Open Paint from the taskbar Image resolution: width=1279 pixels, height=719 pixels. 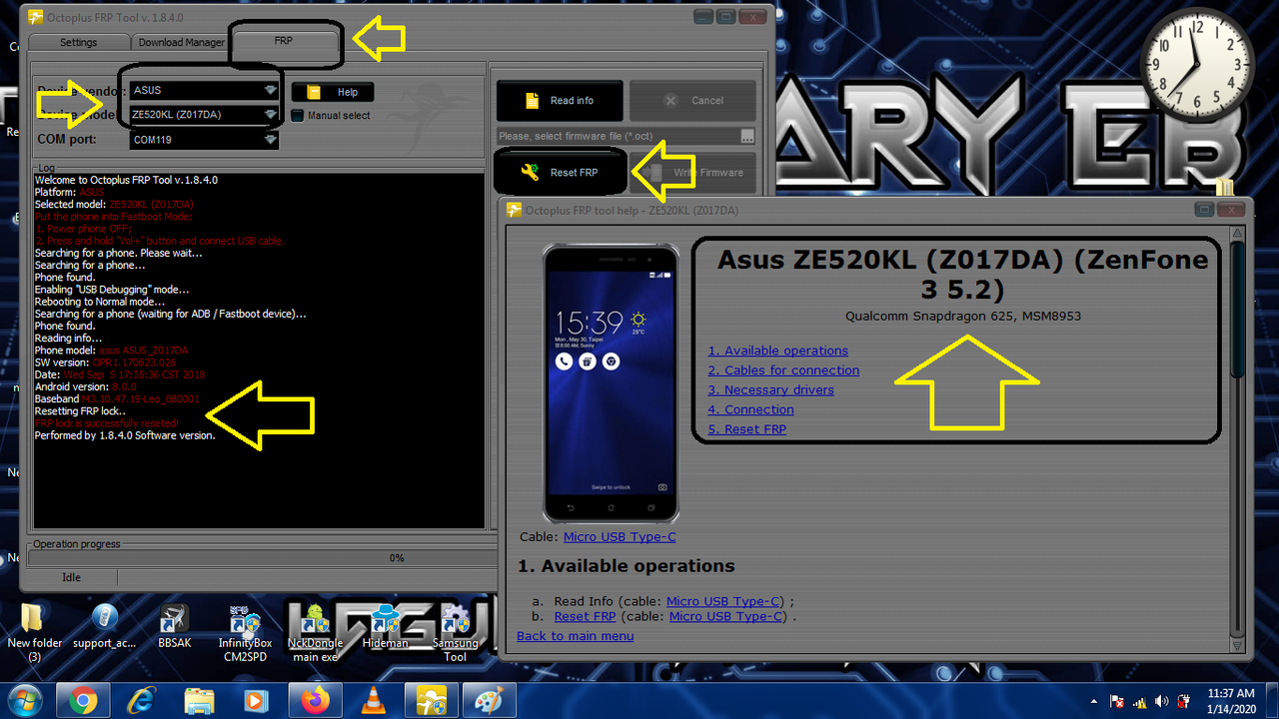(x=490, y=701)
